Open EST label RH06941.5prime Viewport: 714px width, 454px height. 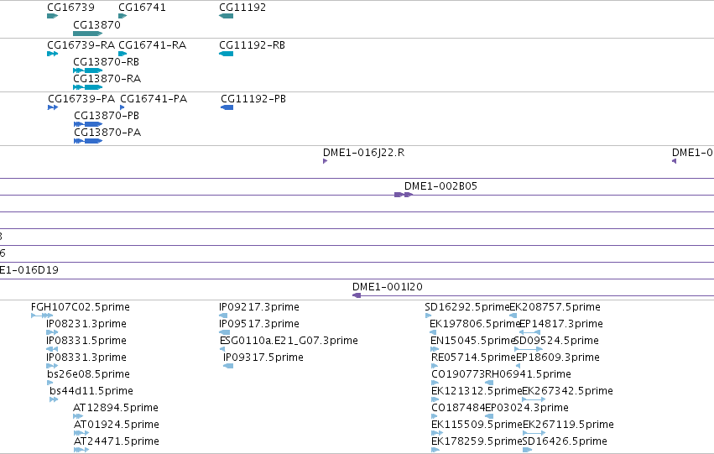529,374
